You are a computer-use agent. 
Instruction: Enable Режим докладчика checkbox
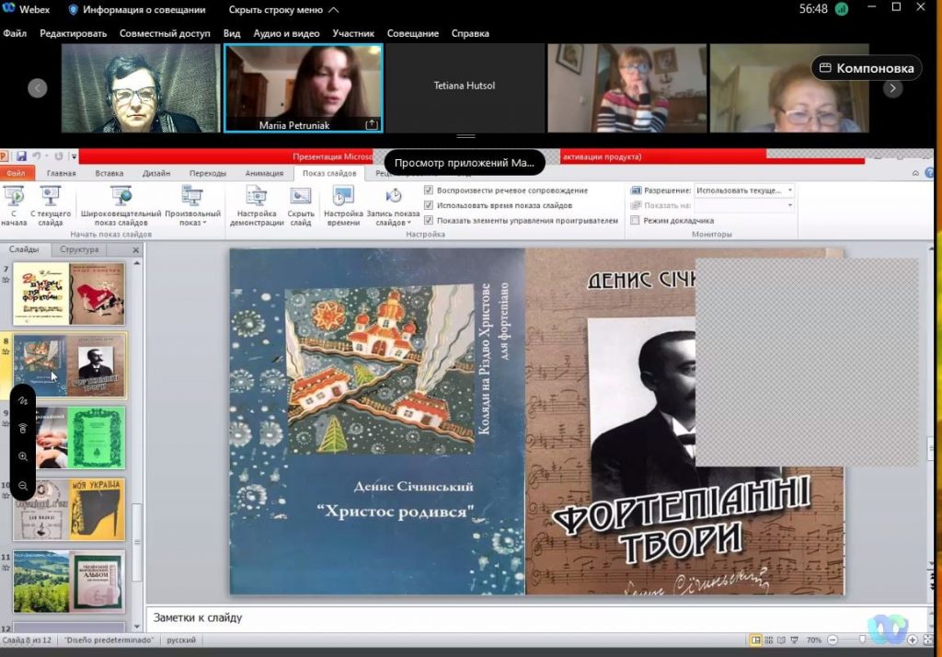tap(636, 221)
